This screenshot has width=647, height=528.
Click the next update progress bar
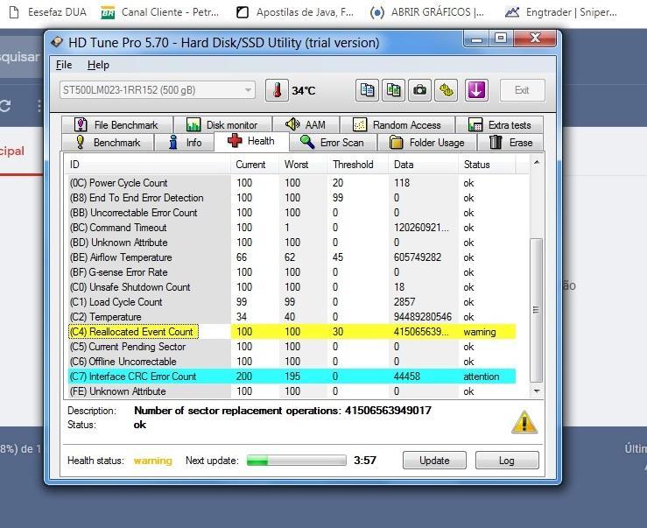click(296, 461)
